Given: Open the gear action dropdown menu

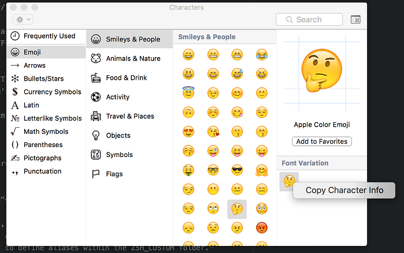Looking at the screenshot, I should pos(23,19).
